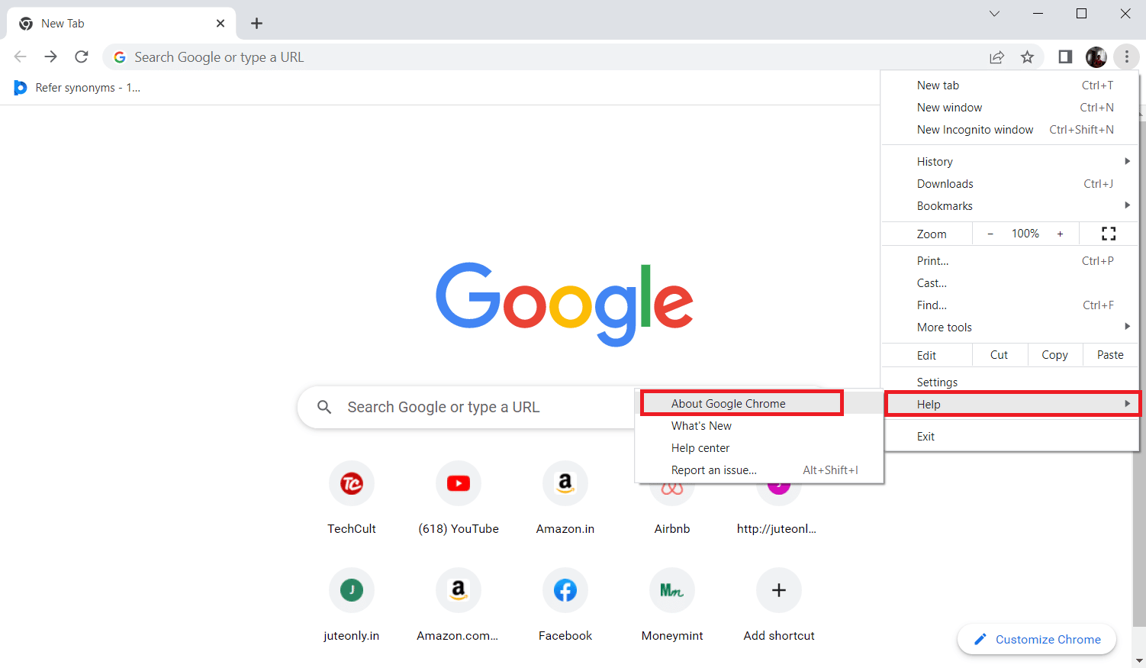Select Find... menu item

pos(1010,305)
